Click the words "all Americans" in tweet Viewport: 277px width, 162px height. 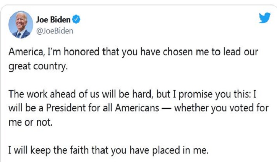(x=131, y=108)
